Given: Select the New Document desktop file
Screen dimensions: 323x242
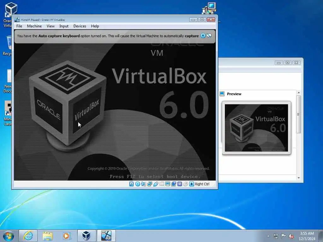Looking at the screenshot, I should (8, 81).
